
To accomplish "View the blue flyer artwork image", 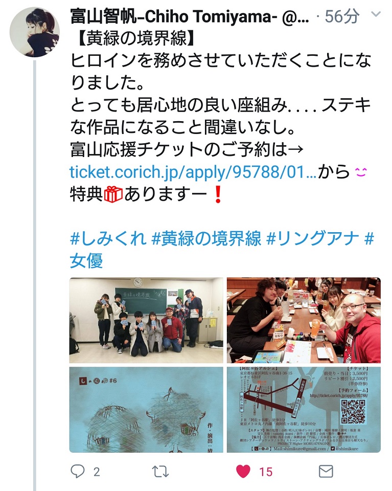I will pyautogui.click(x=146, y=410).
